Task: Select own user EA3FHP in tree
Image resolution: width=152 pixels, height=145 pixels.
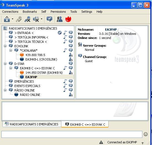Action: pos(31,77)
